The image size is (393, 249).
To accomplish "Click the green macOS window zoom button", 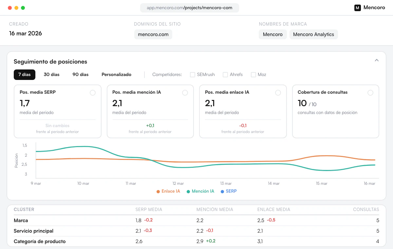I will [23, 8].
